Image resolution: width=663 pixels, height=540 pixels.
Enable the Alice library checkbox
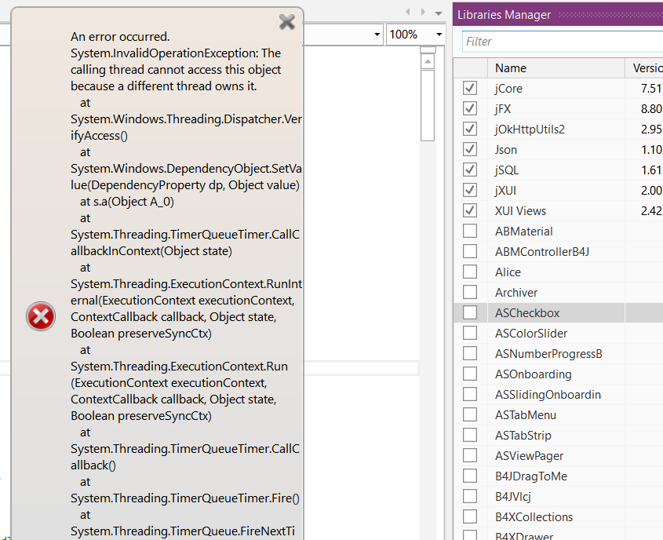(470, 272)
